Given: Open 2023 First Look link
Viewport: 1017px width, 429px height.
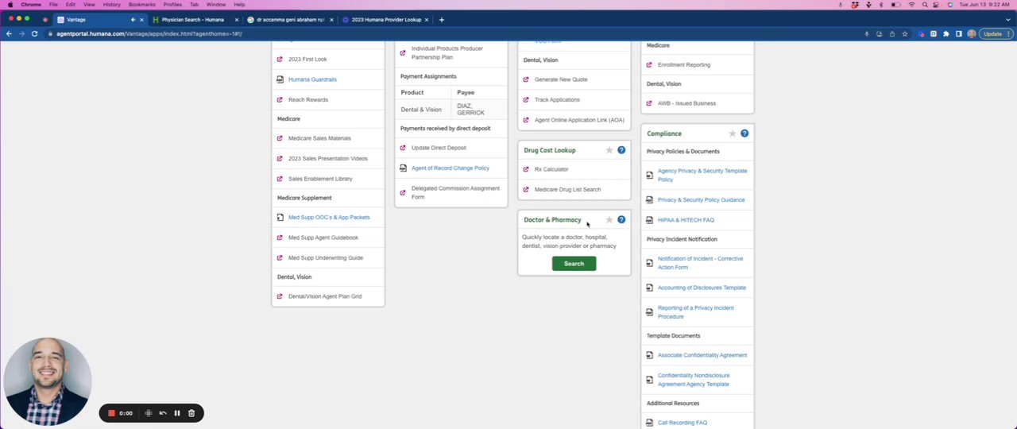Looking at the screenshot, I should pyautogui.click(x=307, y=59).
